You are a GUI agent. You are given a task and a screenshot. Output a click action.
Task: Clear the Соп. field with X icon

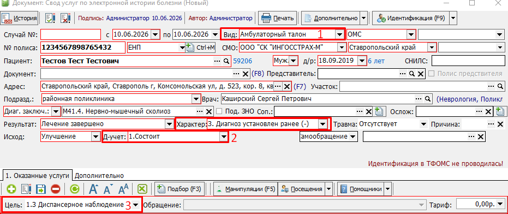(x=368, y=112)
